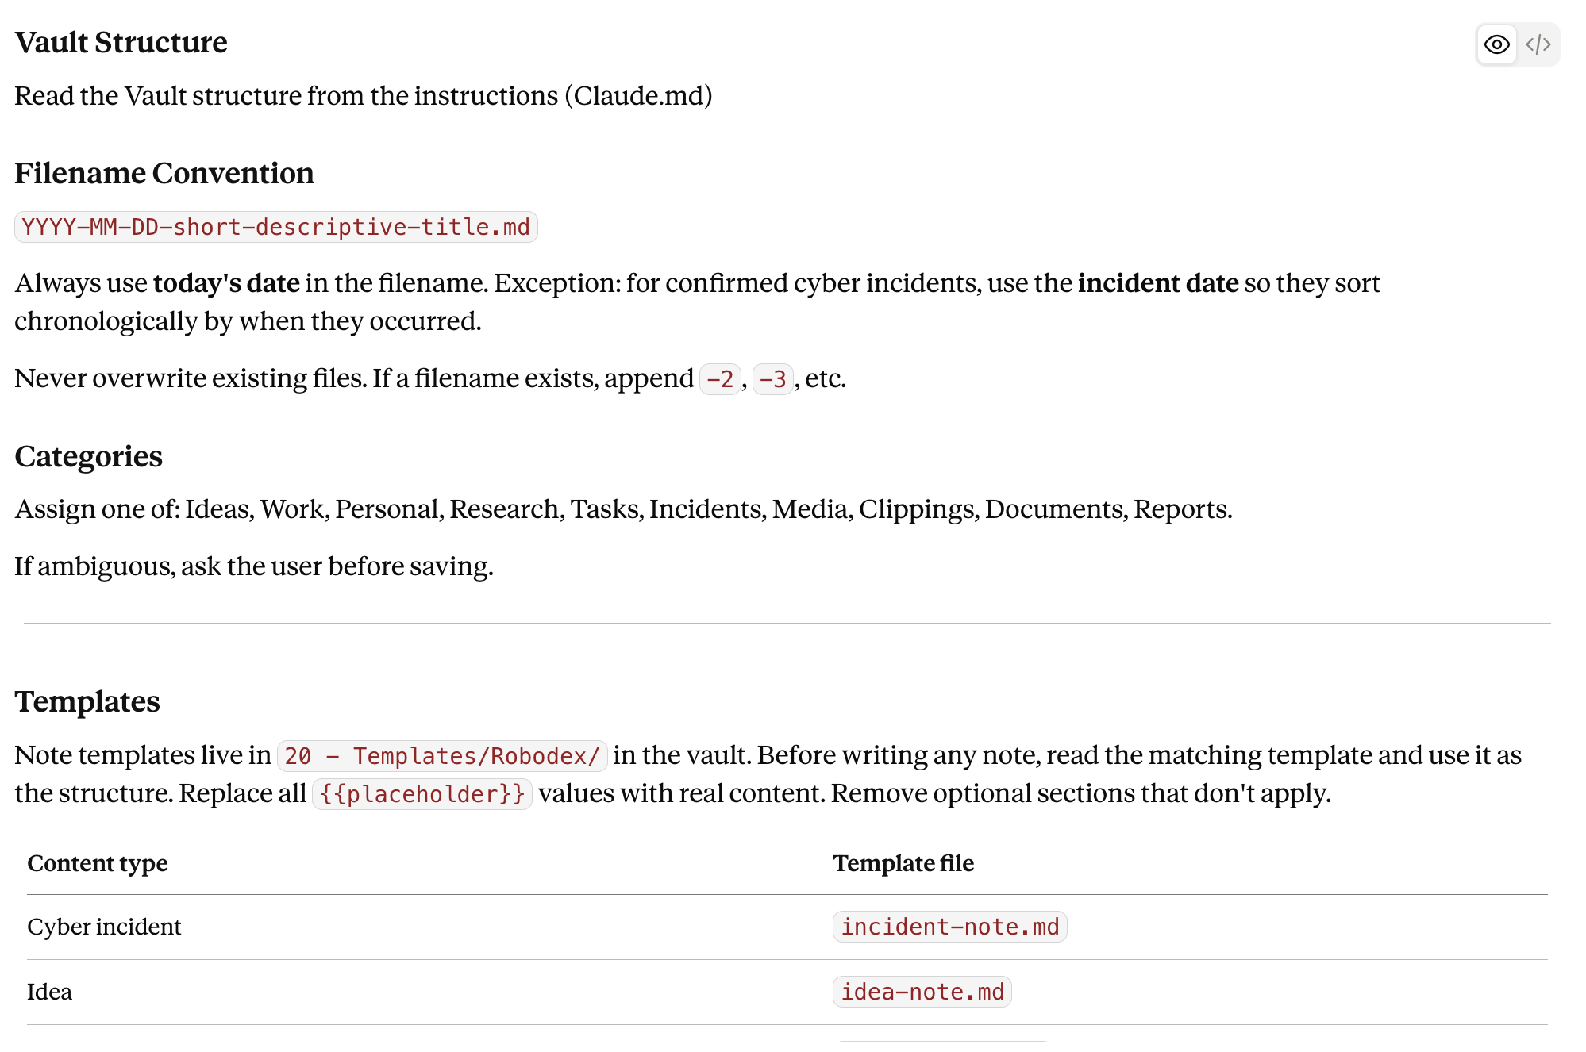
Task: Select the YYYY-MM-DD filename pattern code
Action: pyautogui.click(x=276, y=227)
